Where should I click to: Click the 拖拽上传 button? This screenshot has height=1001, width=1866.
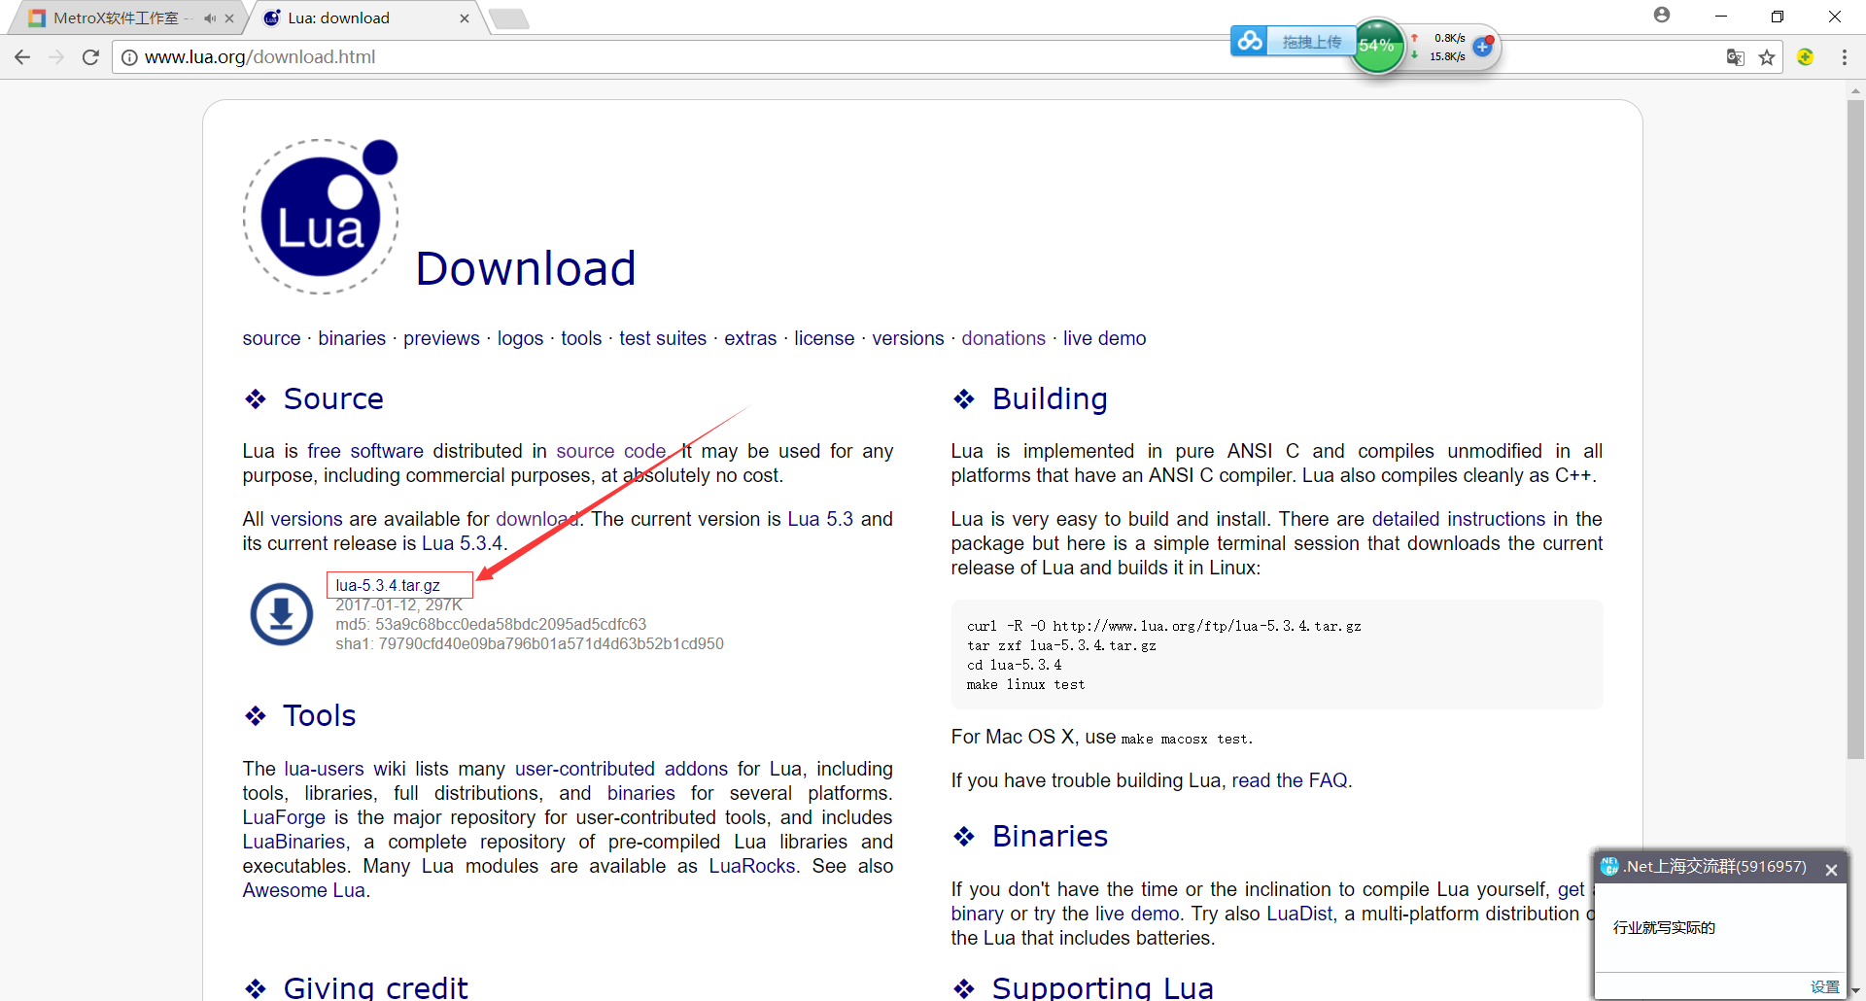pos(1311,42)
